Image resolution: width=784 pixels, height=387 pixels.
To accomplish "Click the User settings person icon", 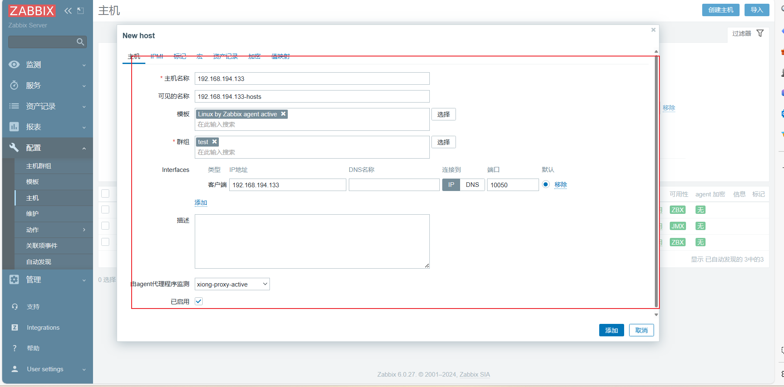I will click(x=15, y=369).
